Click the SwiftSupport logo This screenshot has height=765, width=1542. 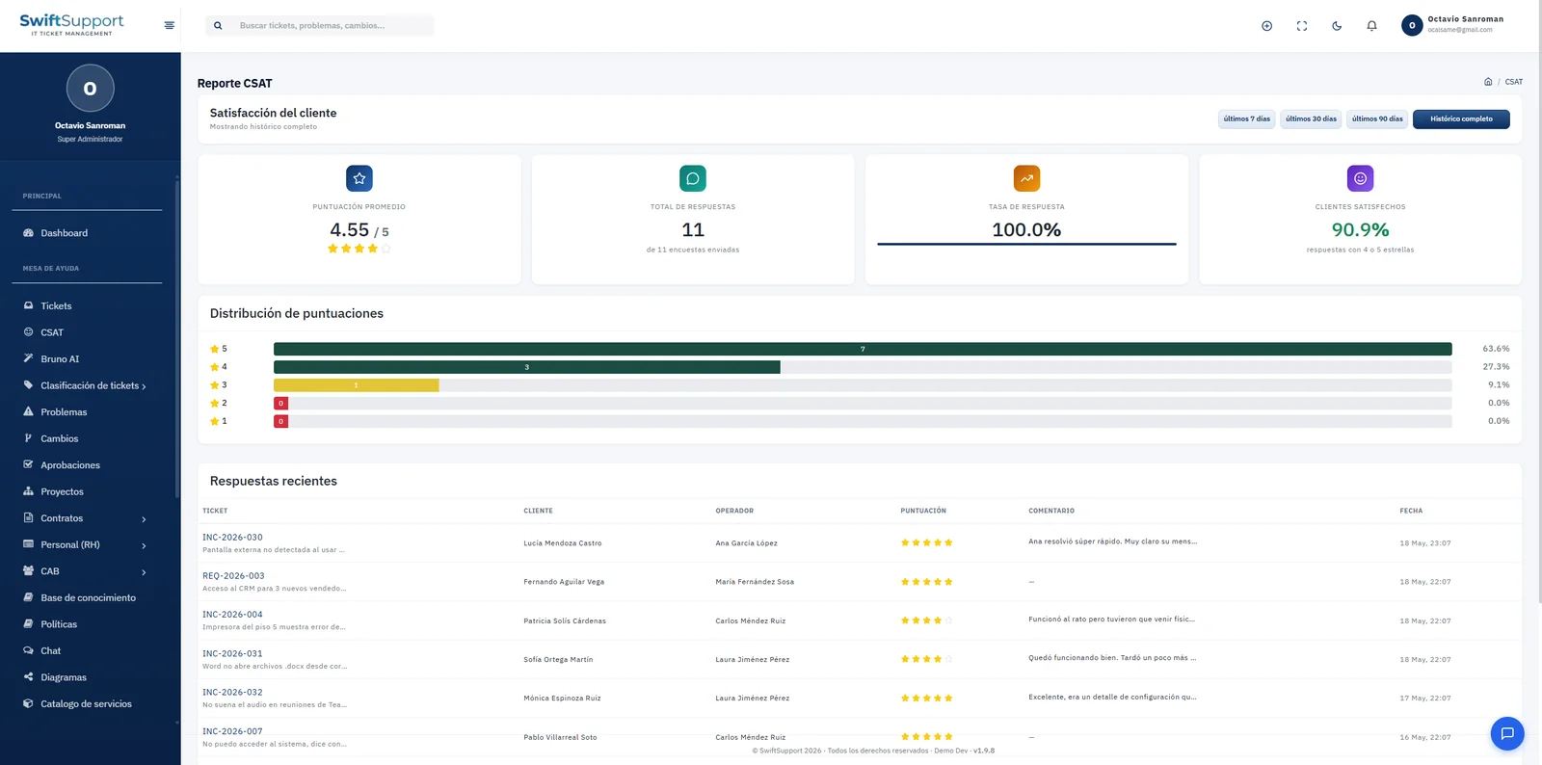pos(71,24)
